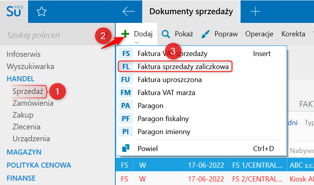Select Faktura sprzedaży zaliczkowa entry
The height and width of the screenshot is (185, 314).
tap(175, 66)
